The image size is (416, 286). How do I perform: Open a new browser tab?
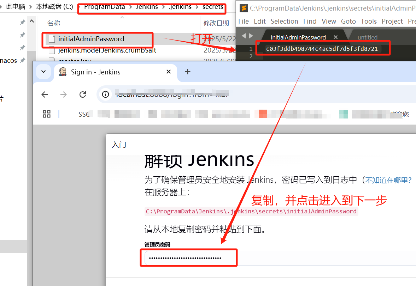point(188,72)
